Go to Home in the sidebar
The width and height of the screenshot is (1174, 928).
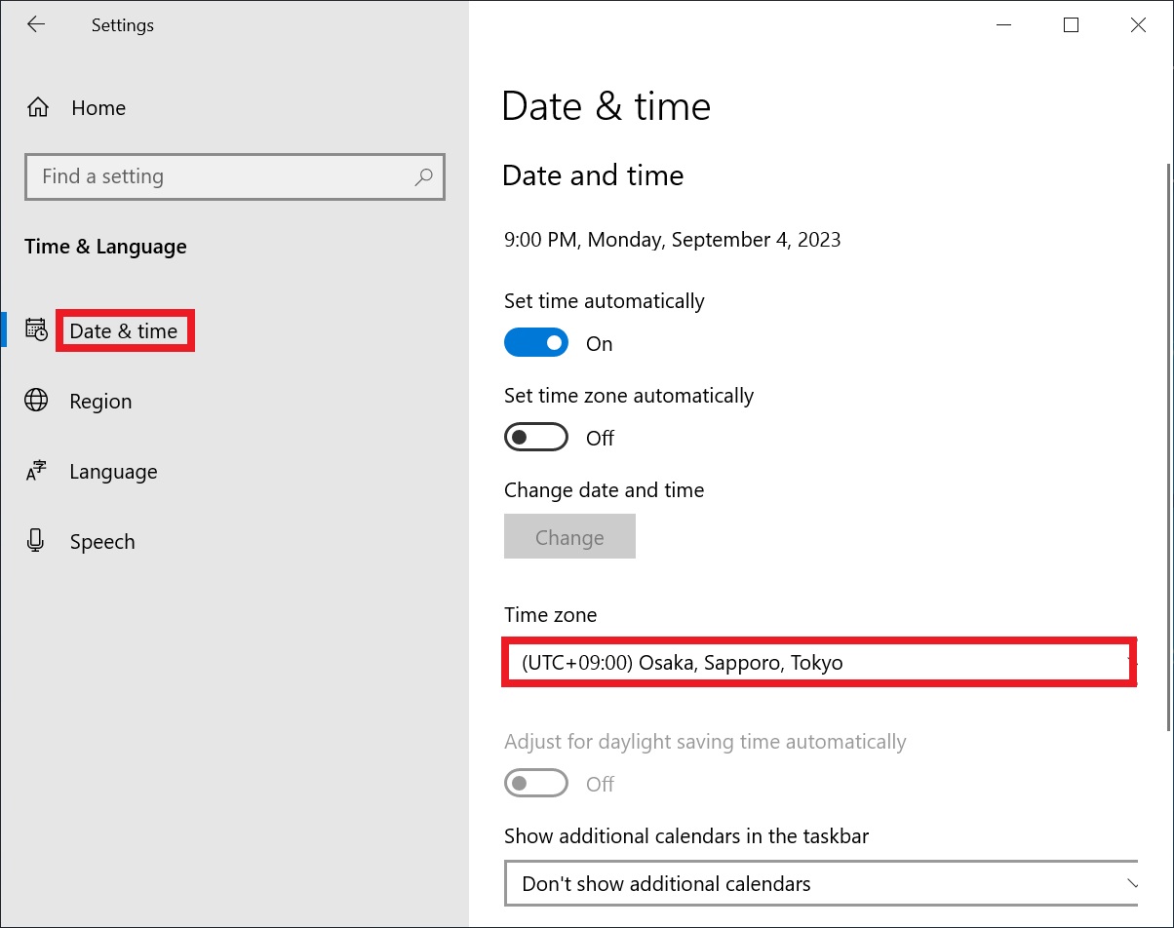point(98,108)
